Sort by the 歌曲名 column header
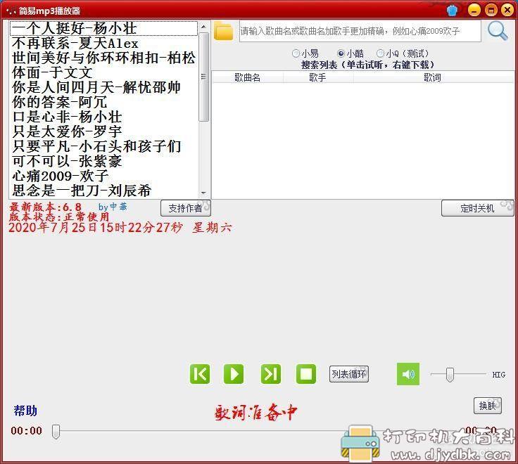This screenshot has width=518, height=464. click(248, 77)
